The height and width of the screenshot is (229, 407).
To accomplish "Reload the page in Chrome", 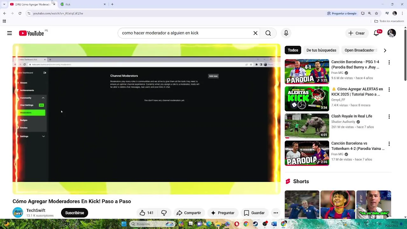I will 20,13.
